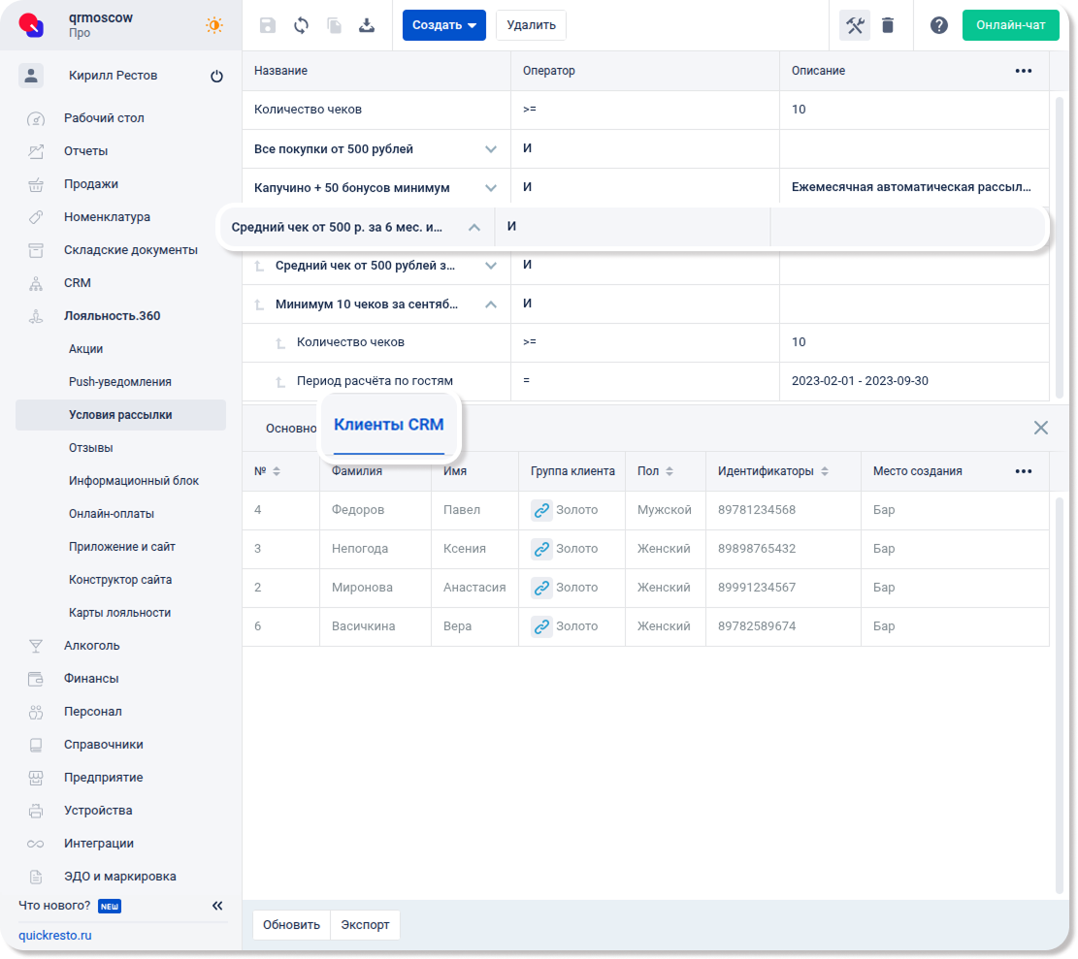Click the refresh icon in the top toolbar
Image resolution: width=1078 pixels, height=959 pixels.
301,26
